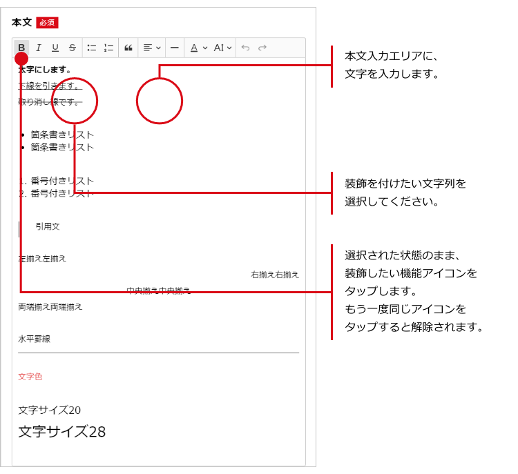
Task: Toggle italic formatting in the toolbar
Action: (x=39, y=48)
